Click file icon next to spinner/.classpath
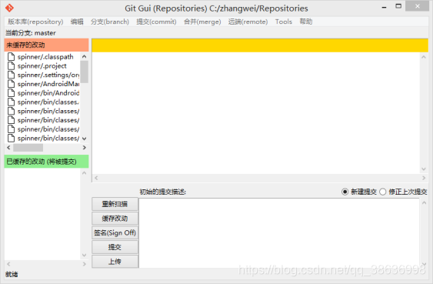The width and height of the screenshot is (433, 284). (11, 57)
